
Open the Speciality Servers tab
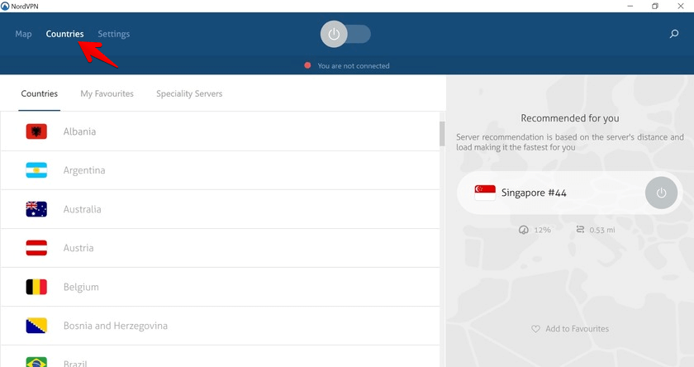189,94
